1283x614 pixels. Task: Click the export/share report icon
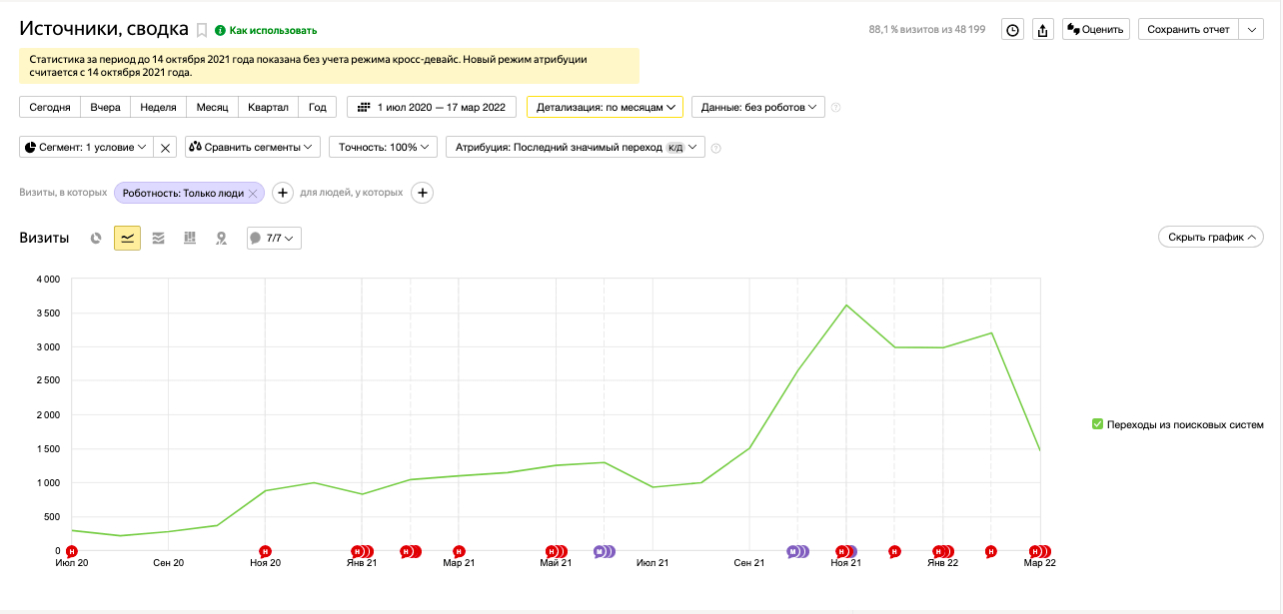coord(1043,30)
